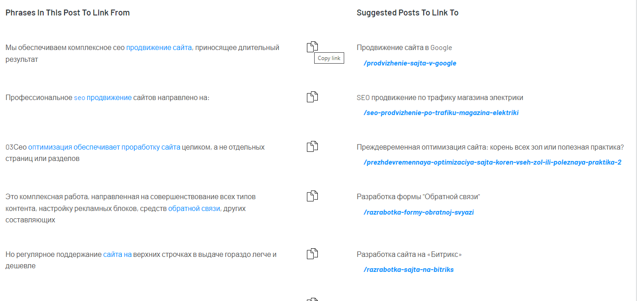
Task: Click highlighted phrase 'seo продвижение'
Action: coord(103,98)
